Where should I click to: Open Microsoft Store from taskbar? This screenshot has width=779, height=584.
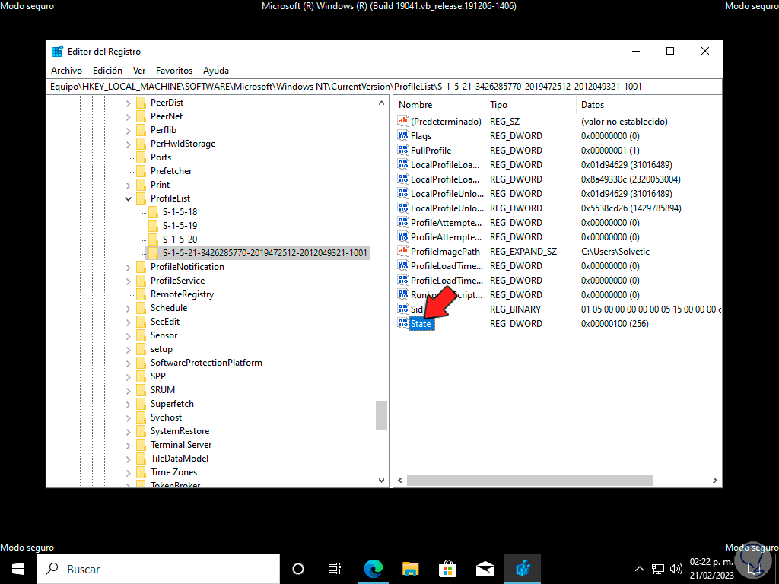(447, 569)
